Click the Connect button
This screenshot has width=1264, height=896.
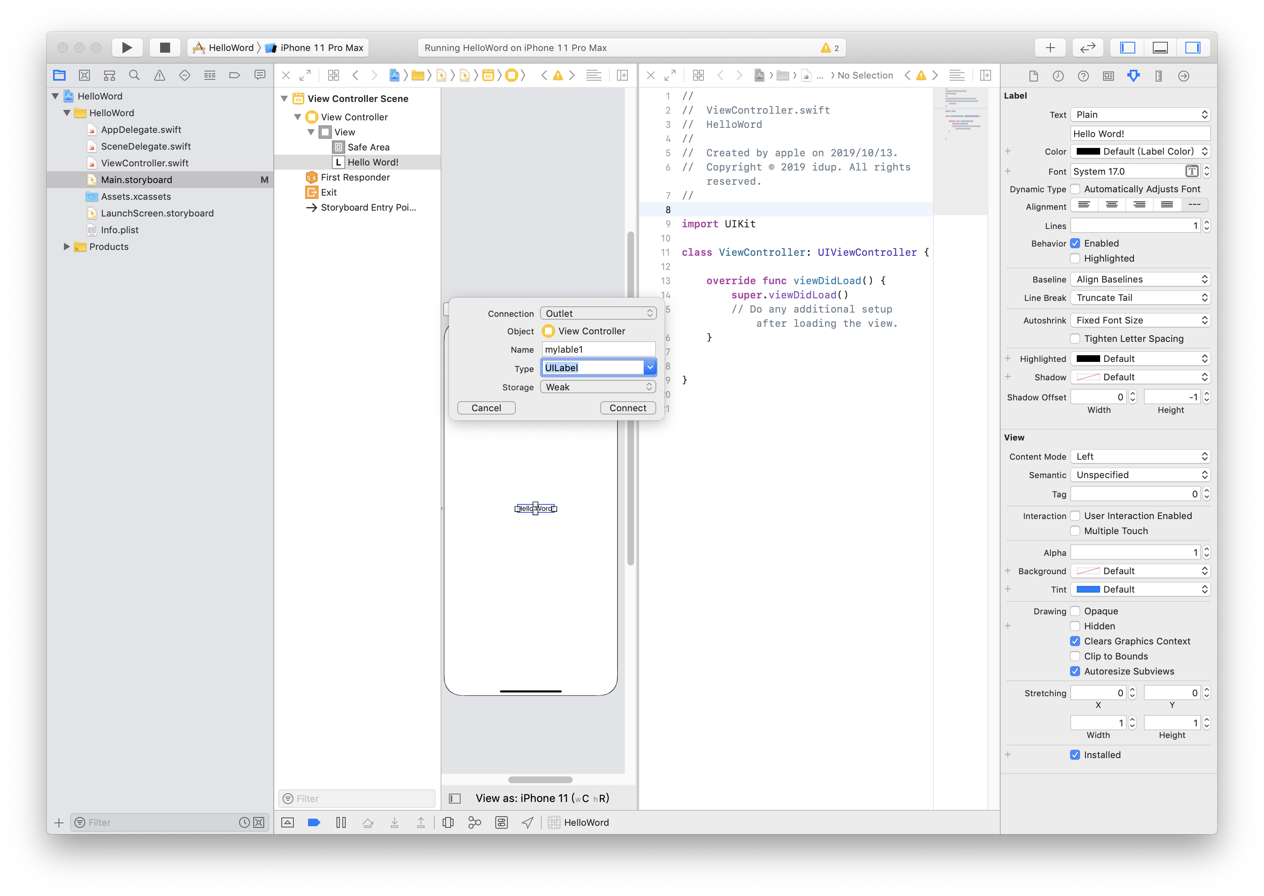tap(627, 408)
